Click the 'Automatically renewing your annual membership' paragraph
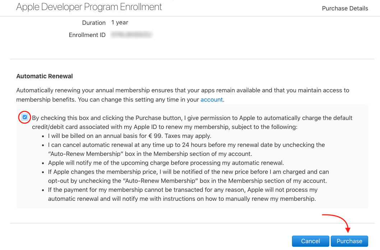This screenshot has width=380, height=250. (x=183, y=95)
